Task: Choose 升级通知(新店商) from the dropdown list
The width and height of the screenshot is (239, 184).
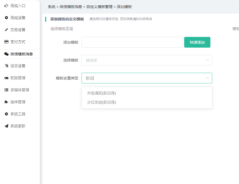Action: click(x=101, y=93)
